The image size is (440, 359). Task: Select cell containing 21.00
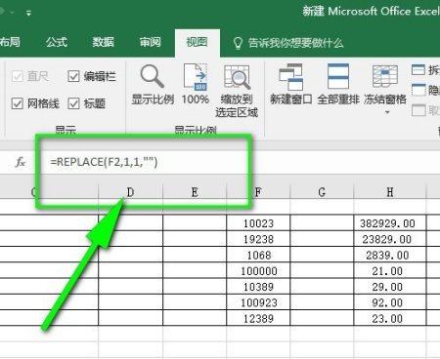click(390, 271)
